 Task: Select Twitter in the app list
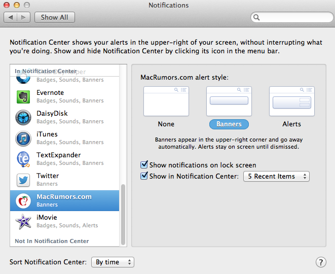[x=64, y=180]
